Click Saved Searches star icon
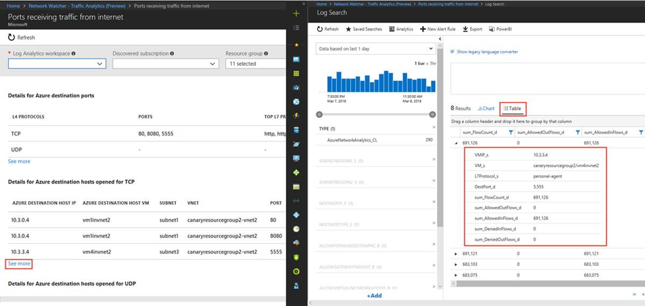645x306 pixels. pos(348,29)
